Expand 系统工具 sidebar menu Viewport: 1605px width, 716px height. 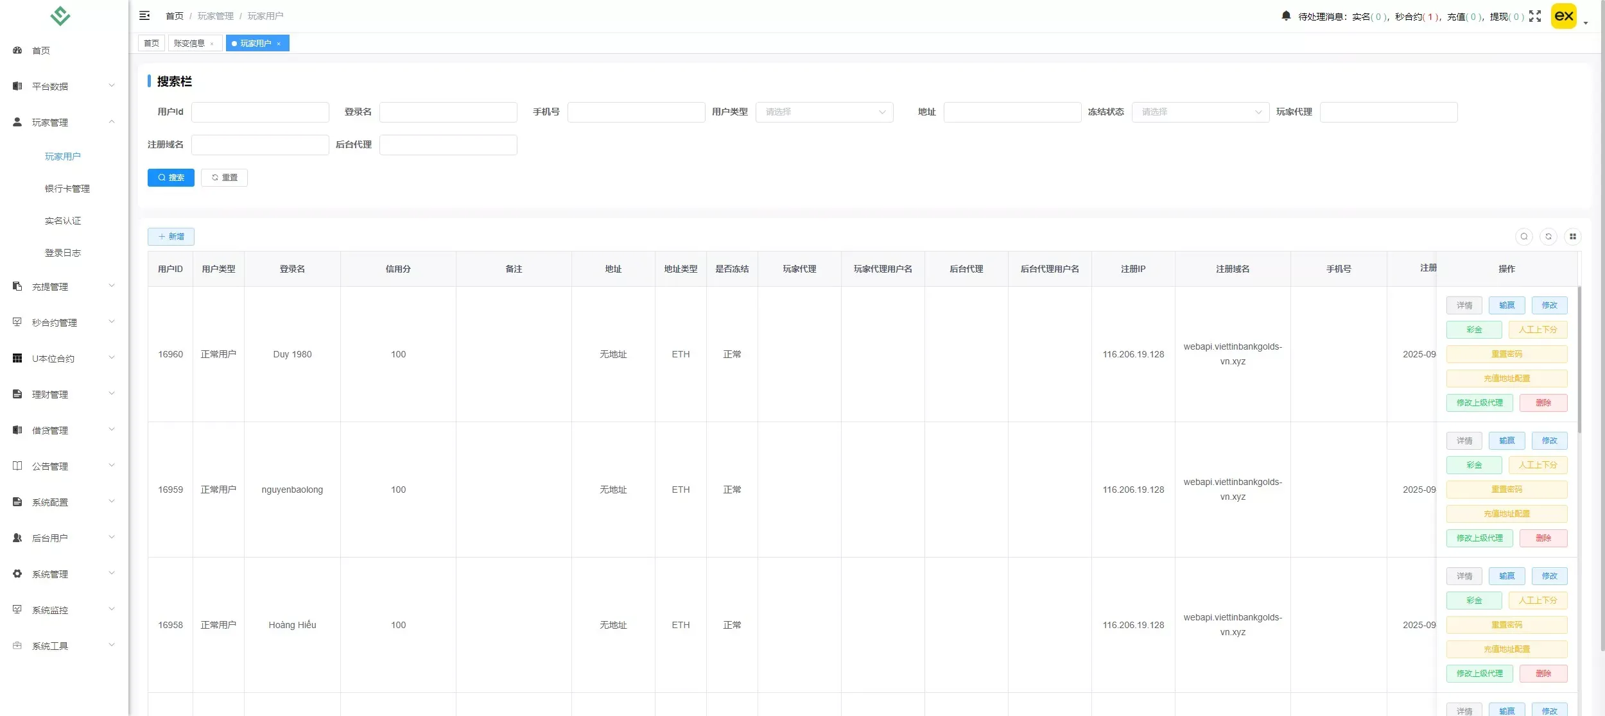(64, 645)
